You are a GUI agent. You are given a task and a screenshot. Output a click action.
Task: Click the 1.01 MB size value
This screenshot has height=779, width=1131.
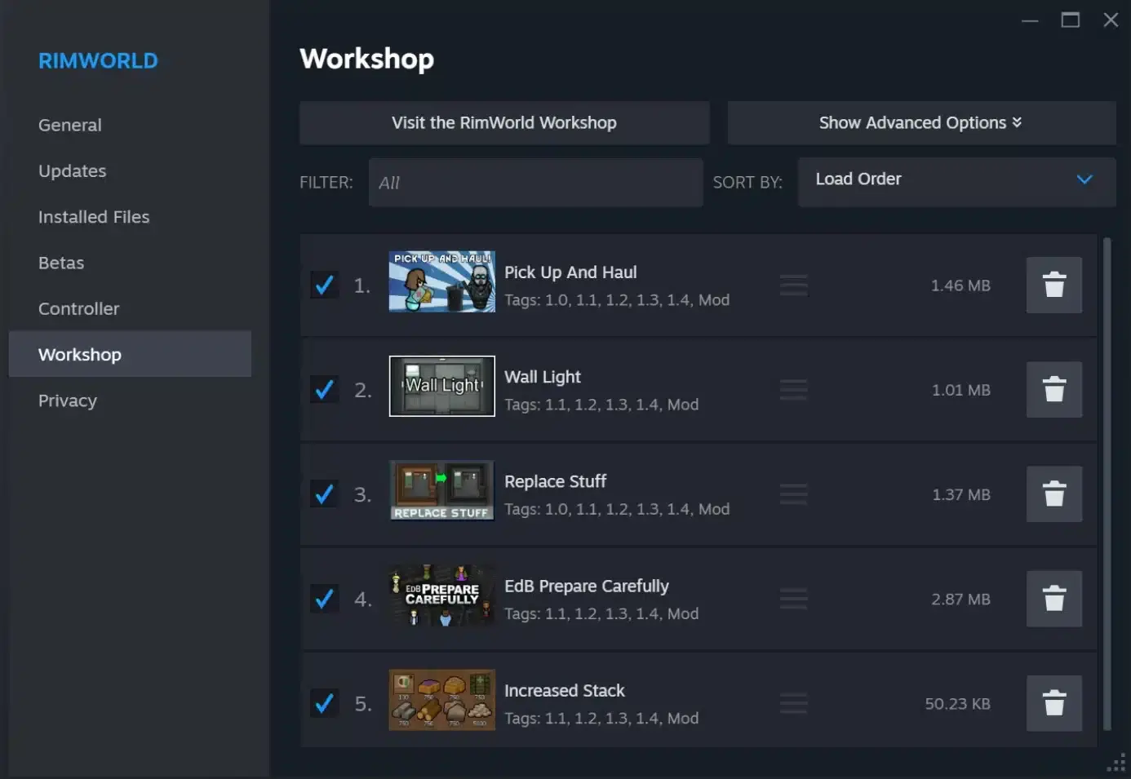click(x=961, y=390)
